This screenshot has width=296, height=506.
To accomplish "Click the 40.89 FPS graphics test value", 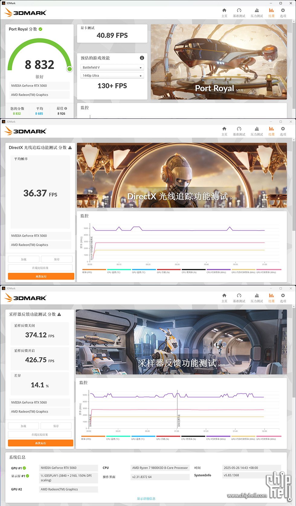I will point(112,35).
